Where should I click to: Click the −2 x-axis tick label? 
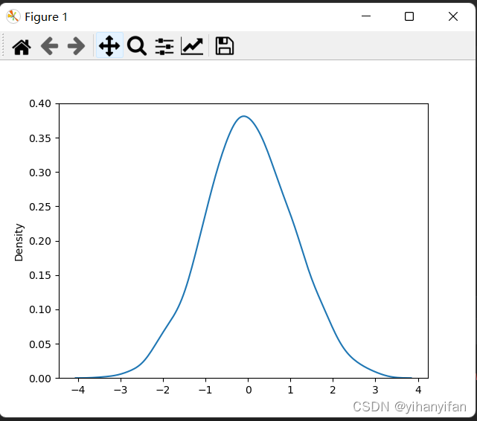(x=163, y=390)
